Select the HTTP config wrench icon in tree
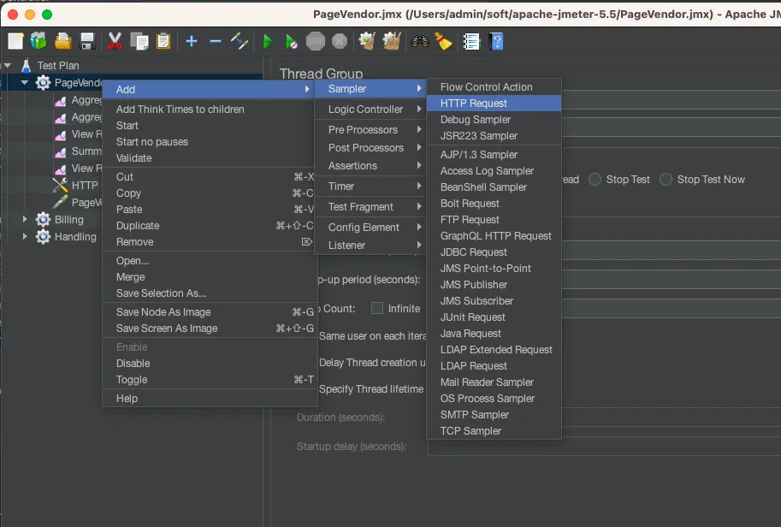Screen dimensions: 781x527 60,186
